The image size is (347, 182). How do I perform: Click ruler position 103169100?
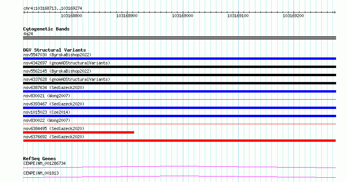238,16
